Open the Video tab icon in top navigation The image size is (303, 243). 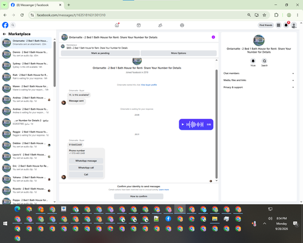(x=139, y=25)
